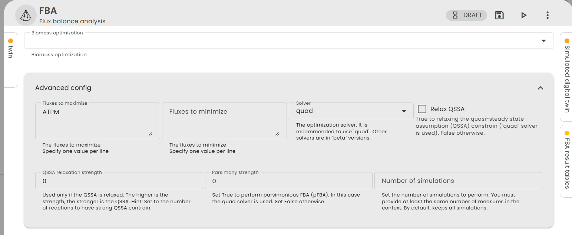Click the FBA pyramid logo icon
Image resolution: width=572 pixels, height=235 pixels.
point(26,15)
